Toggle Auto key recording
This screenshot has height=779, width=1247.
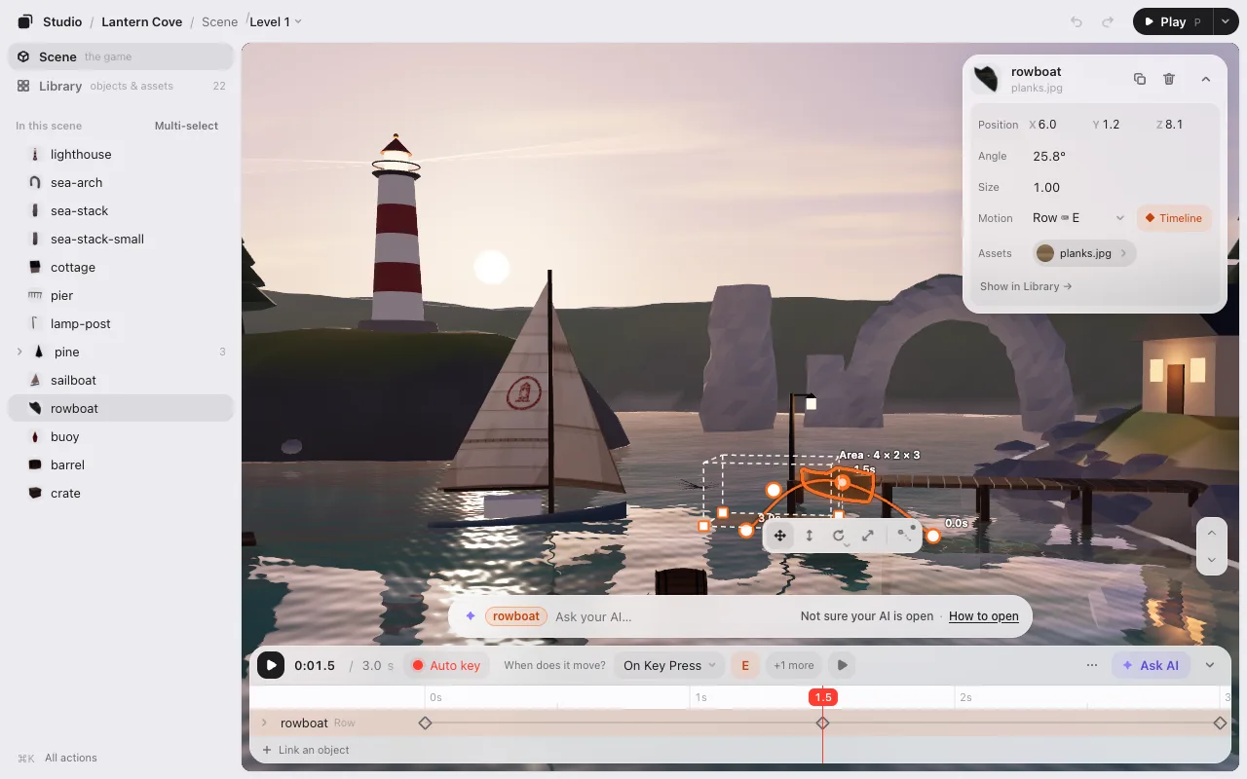[x=446, y=665]
